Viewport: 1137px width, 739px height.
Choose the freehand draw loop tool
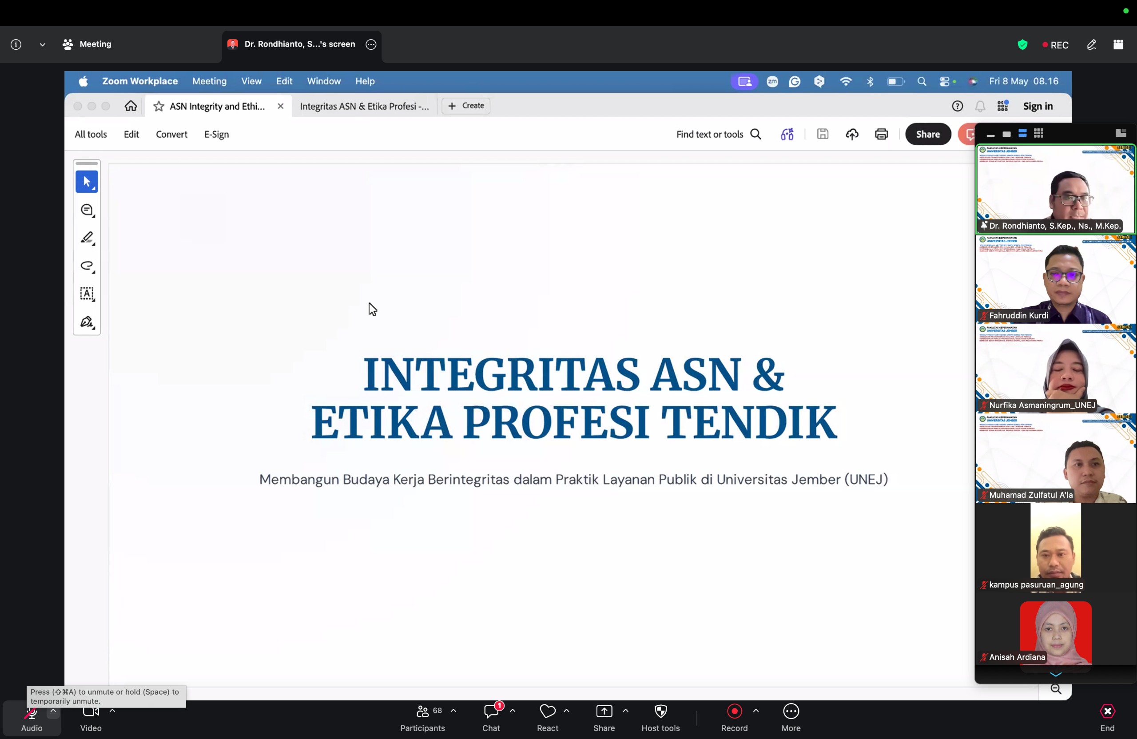87,266
